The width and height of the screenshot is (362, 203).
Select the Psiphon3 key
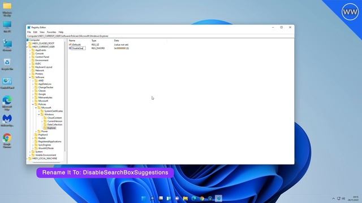(x=43, y=135)
